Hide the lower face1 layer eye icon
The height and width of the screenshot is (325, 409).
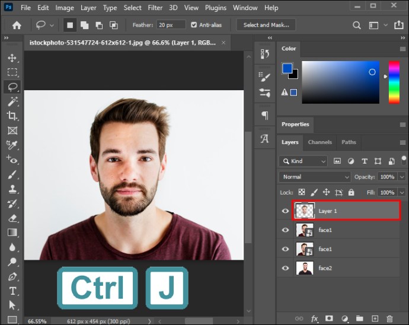(x=285, y=248)
